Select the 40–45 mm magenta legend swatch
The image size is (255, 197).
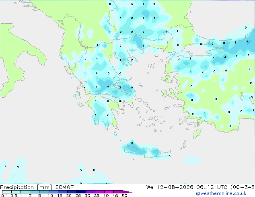coord(109,192)
